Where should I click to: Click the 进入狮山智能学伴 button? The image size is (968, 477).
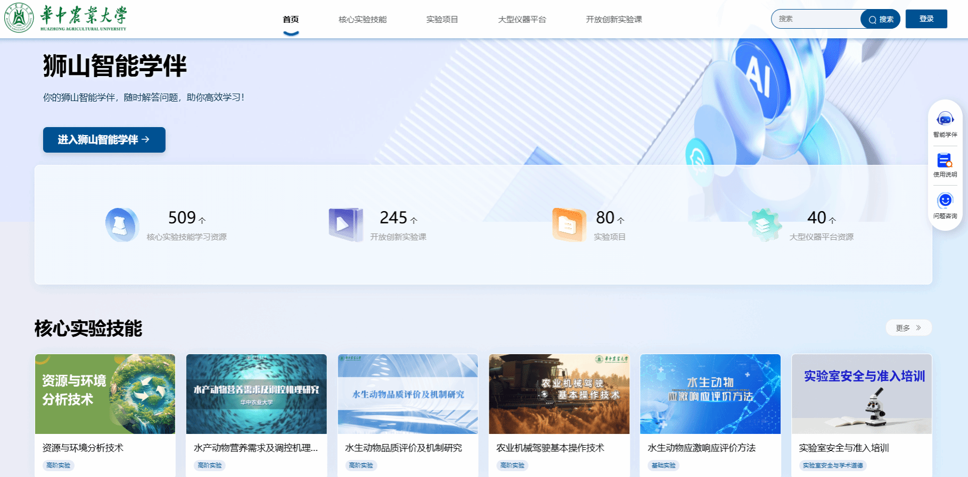(104, 140)
